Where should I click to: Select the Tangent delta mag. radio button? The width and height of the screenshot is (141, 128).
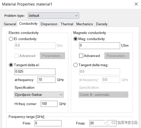pos(75,65)
